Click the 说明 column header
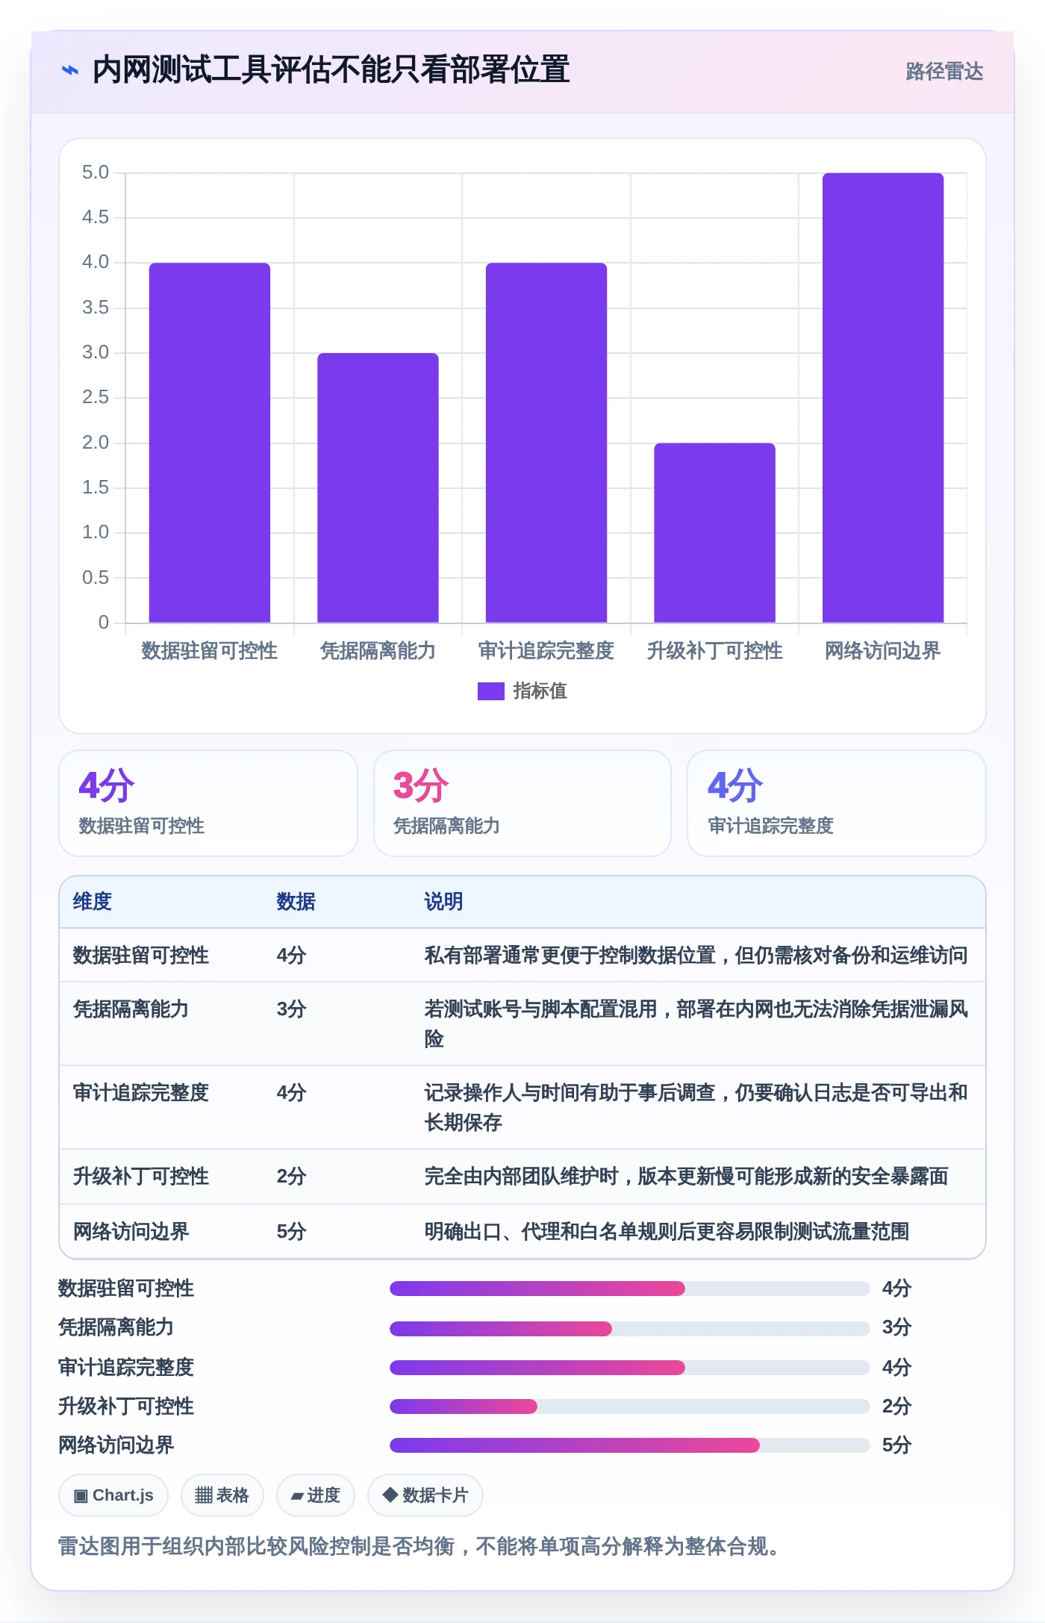 click(444, 902)
